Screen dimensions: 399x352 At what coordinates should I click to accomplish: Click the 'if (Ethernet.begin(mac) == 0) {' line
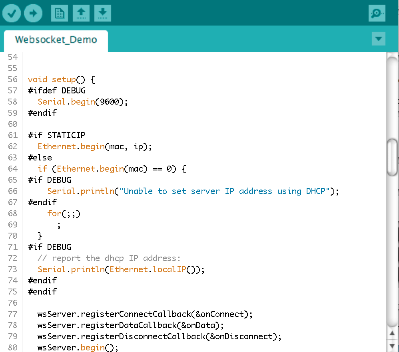(x=112, y=169)
